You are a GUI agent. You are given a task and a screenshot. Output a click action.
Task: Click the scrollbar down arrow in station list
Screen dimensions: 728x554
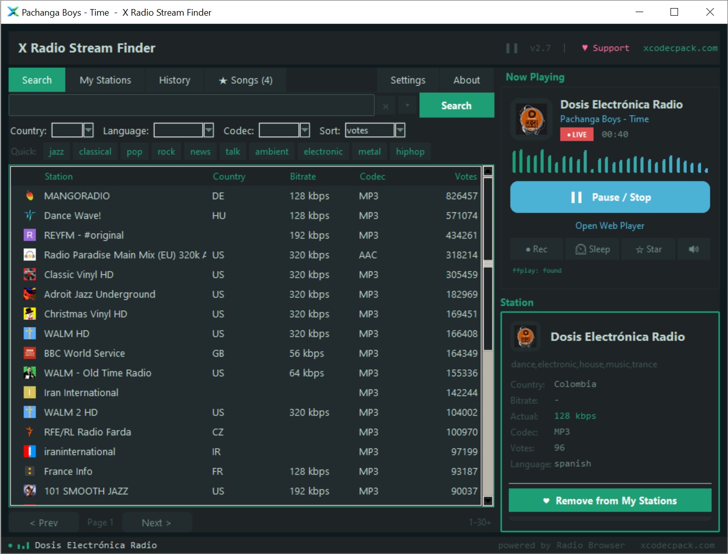coord(488,501)
